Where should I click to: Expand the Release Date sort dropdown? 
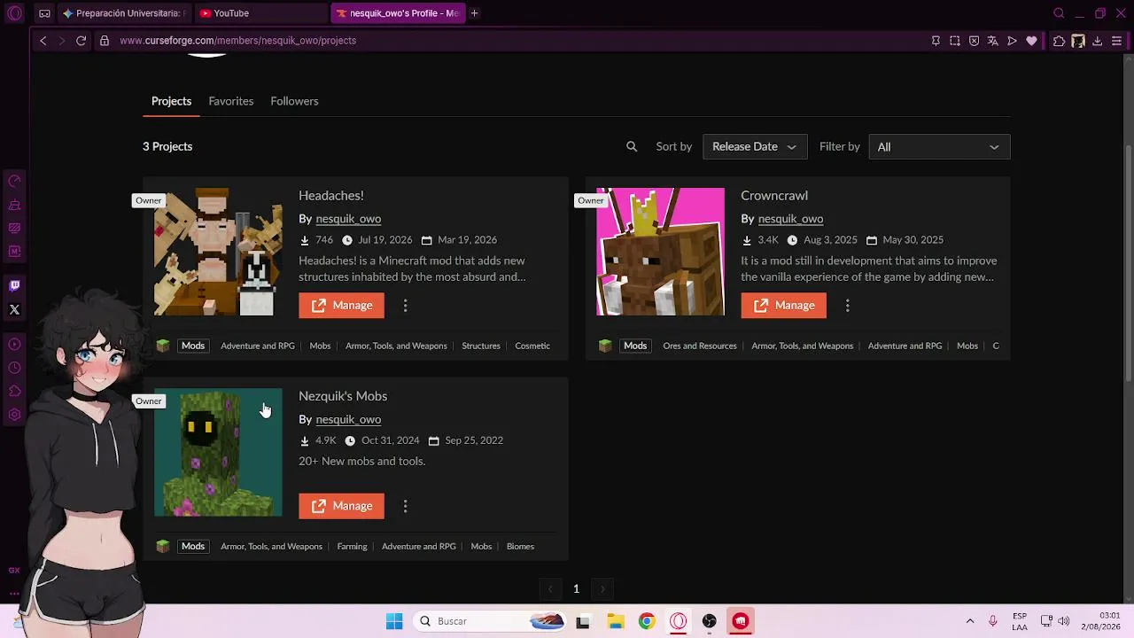(755, 147)
